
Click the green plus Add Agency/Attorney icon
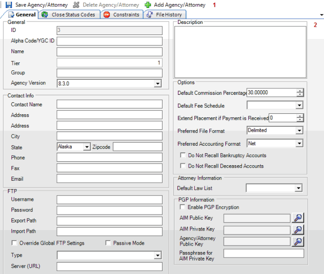(148, 4)
